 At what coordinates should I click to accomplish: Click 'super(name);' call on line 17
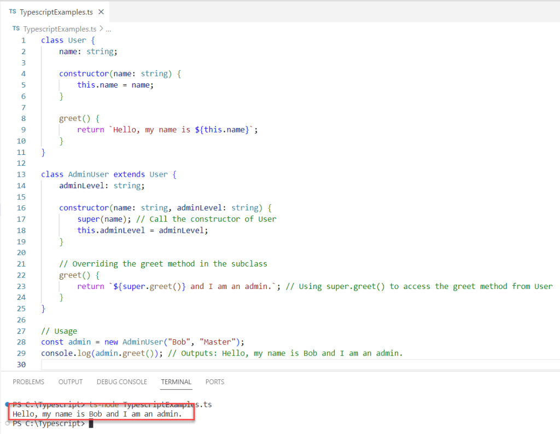(x=104, y=219)
